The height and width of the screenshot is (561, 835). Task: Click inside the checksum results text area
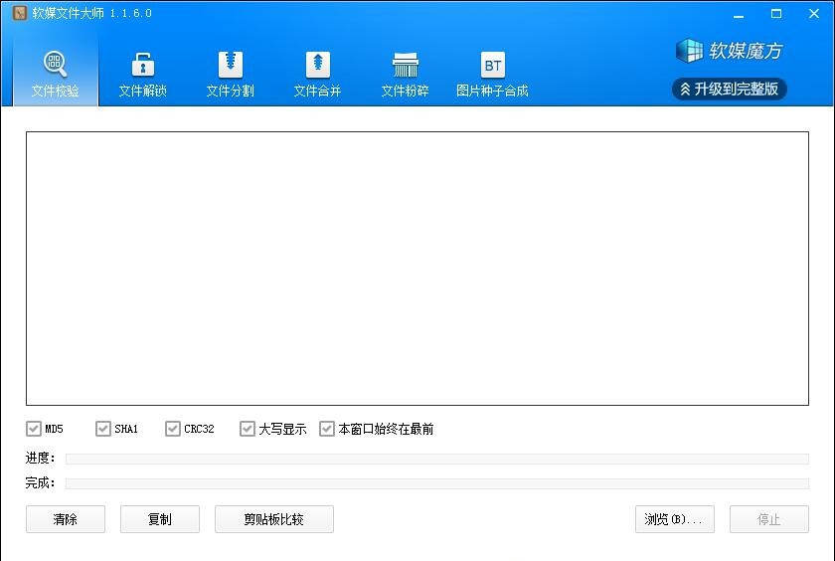click(417, 268)
